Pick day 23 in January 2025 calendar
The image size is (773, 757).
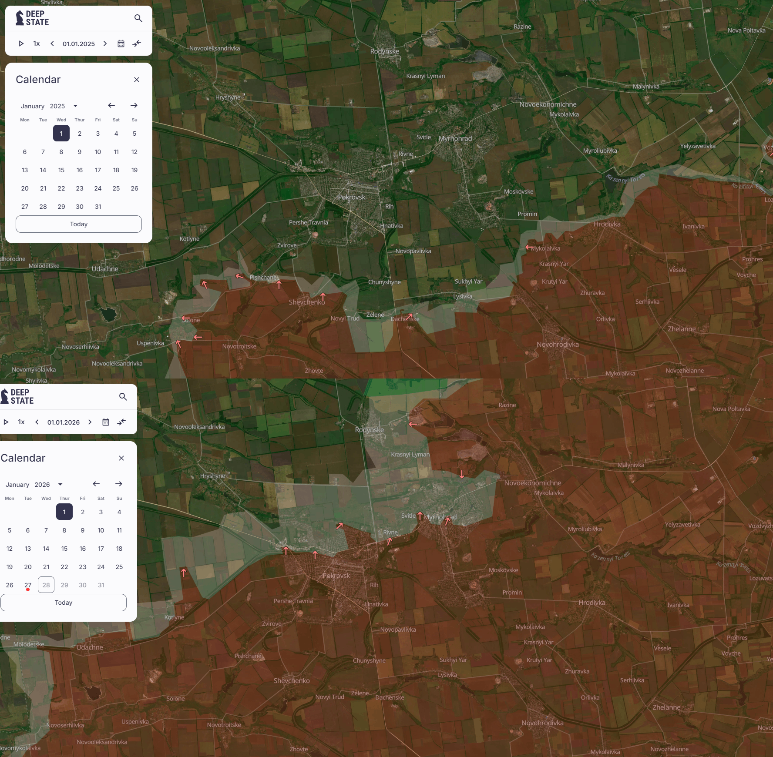(x=80, y=188)
